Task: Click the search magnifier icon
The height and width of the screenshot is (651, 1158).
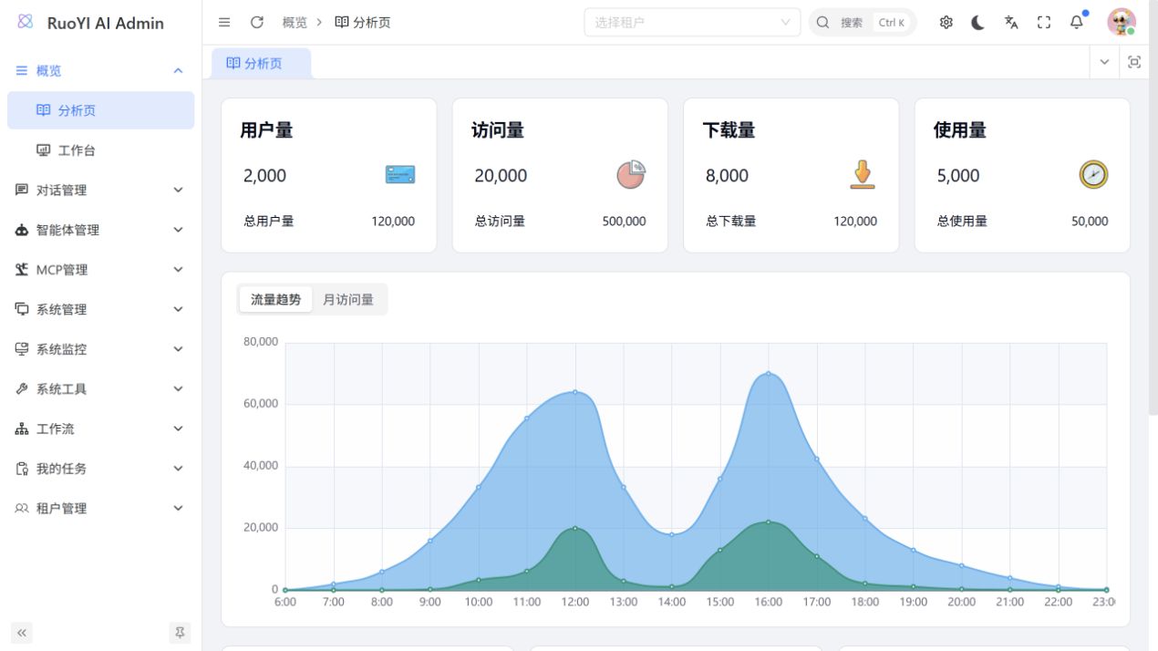Action: coord(822,22)
